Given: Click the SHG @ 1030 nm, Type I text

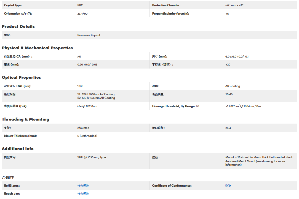Looking at the screenshot, I should [92, 157].
